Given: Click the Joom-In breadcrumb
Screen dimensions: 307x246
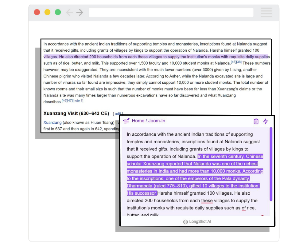Looking at the screenshot, I should [157, 121].
